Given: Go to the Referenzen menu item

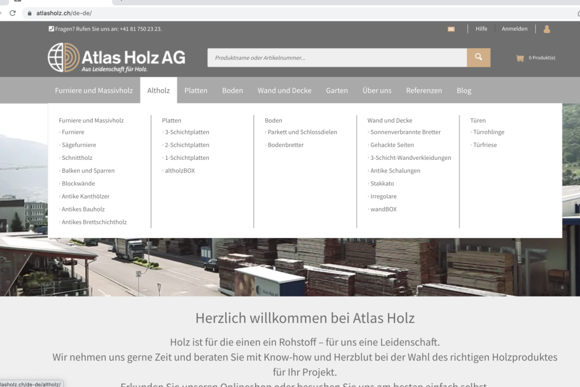Looking at the screenshot, I should tap(423, 90).
